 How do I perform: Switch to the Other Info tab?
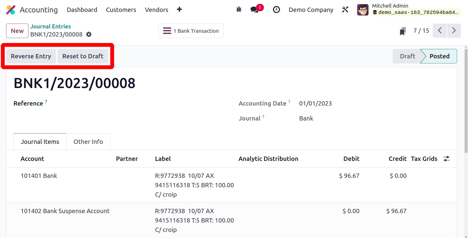(x=88, y=142)
